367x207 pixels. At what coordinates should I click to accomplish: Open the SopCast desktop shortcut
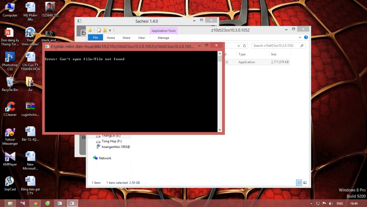pos(10,182)
